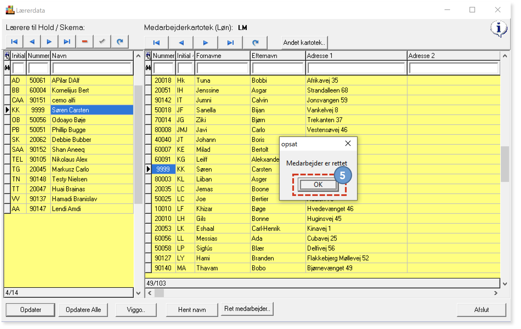The image size is (521, 329).
Task: Sort Medarbejder table by Fornavne header
Action: click(222, 56)
